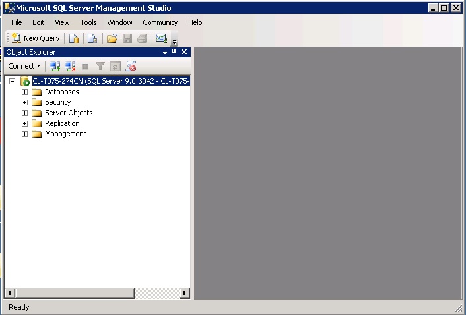The height and width of the screenshot is (315, 466).
Task: Click the script icon with red X
Action: [x=131, y=66]
